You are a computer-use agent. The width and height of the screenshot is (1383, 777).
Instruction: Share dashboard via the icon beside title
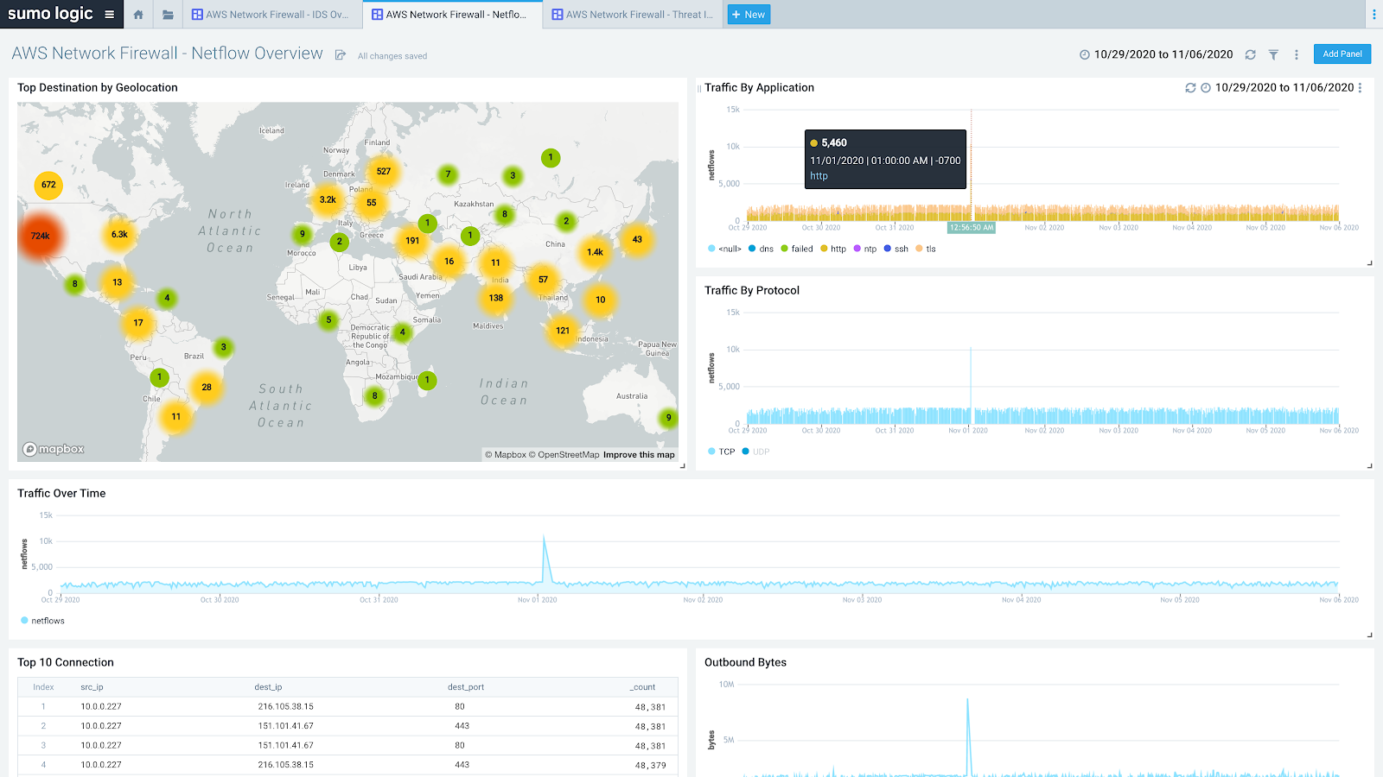pos(341,55)
